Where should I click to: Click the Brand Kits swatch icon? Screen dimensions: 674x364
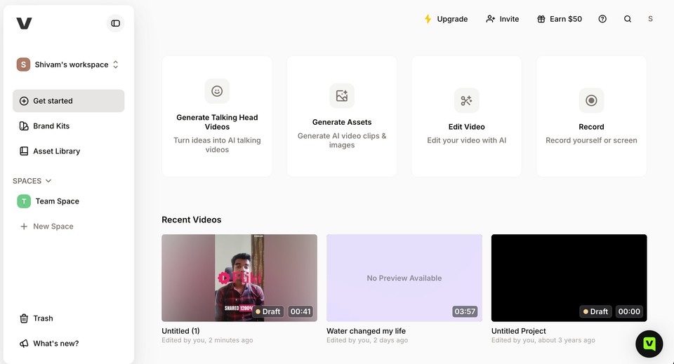coord(24,126)
